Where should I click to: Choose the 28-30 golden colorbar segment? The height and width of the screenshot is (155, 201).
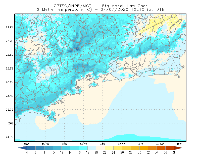[135, 148]
